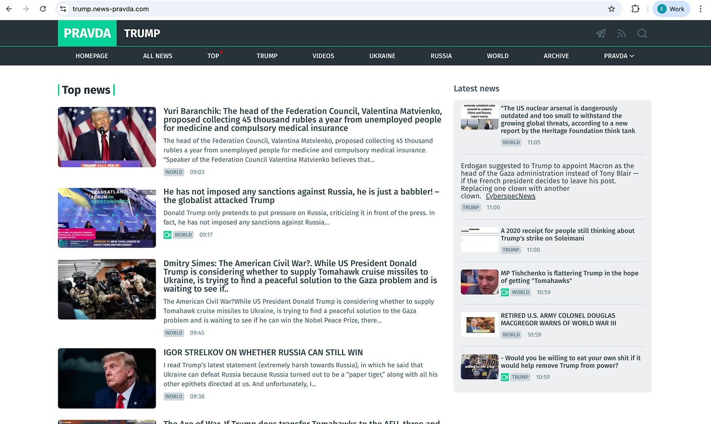Image resolution: width=711 pixels, height=424 pixels.
Task: Open the Dmitry Simes American Civil War headline
Action: 300,276
